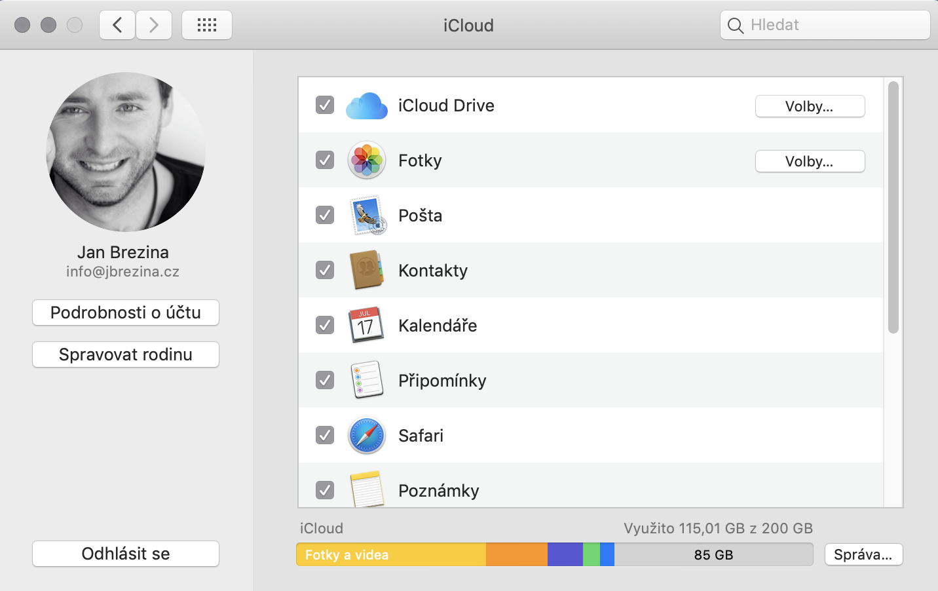This screenshot has height=591, width=938.
Task: Open Správa storage management
Action: tap(863, 554)
